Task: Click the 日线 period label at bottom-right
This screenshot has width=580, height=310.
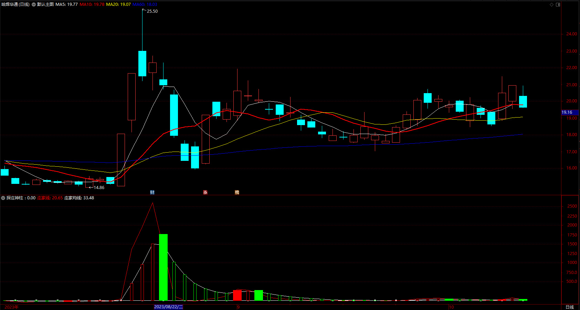Action: 570,307
